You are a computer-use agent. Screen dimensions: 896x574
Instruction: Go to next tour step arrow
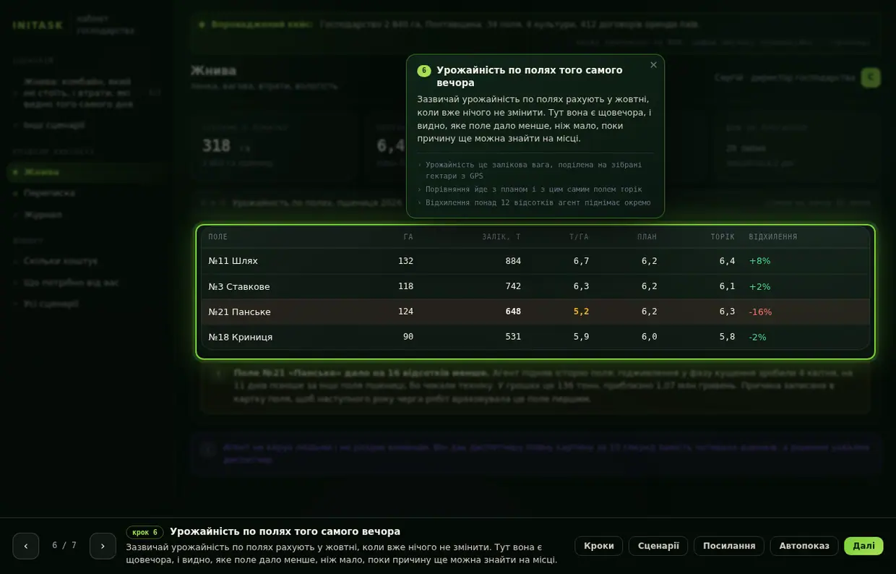point(103,546)
